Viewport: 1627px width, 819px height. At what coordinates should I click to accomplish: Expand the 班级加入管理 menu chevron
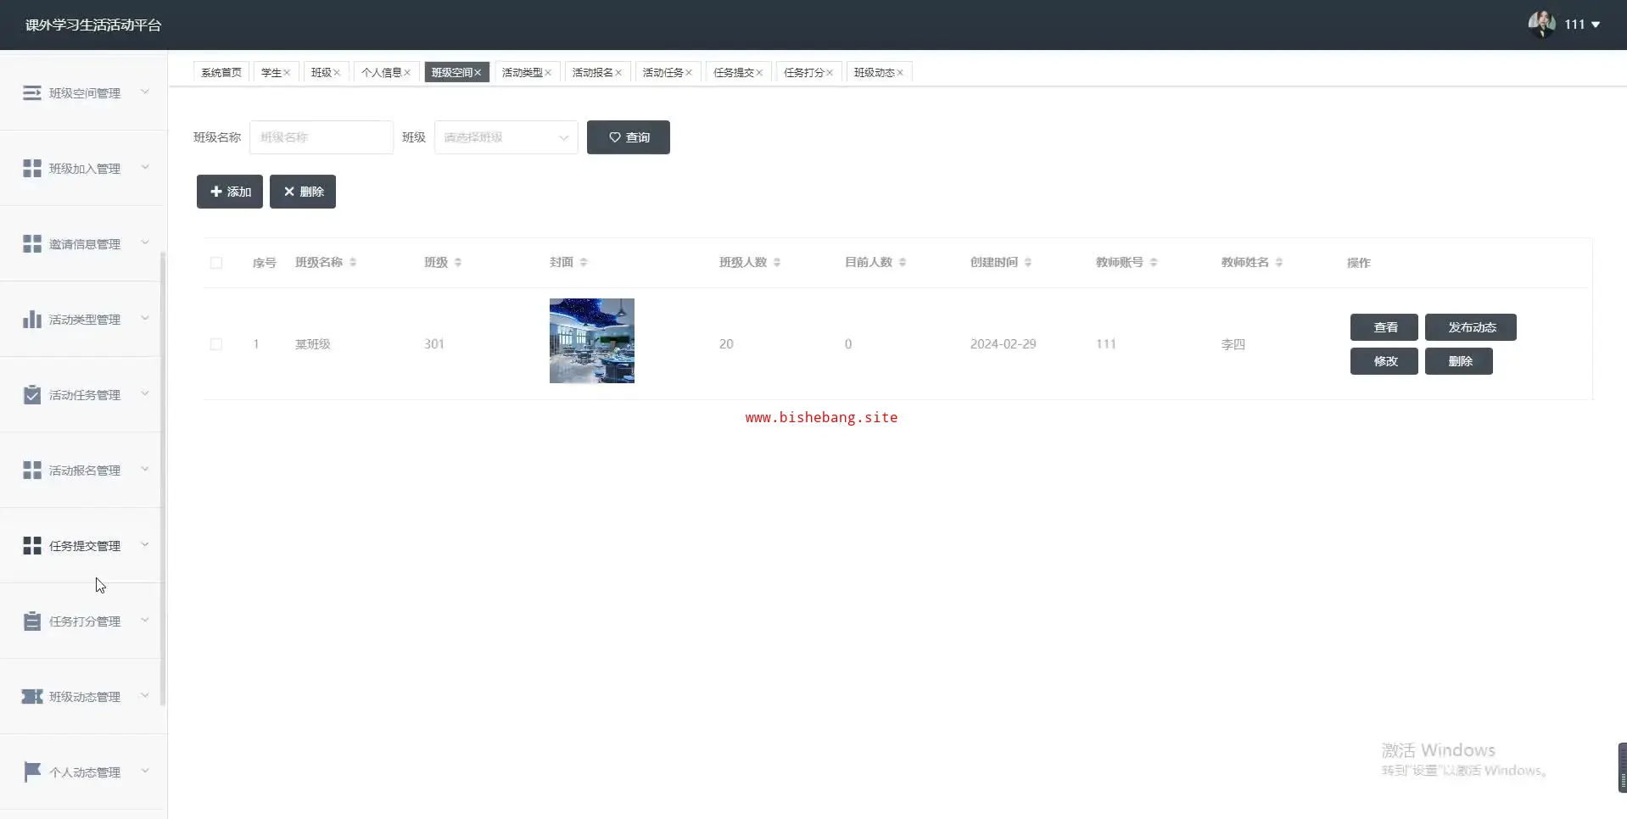[145, 168]
